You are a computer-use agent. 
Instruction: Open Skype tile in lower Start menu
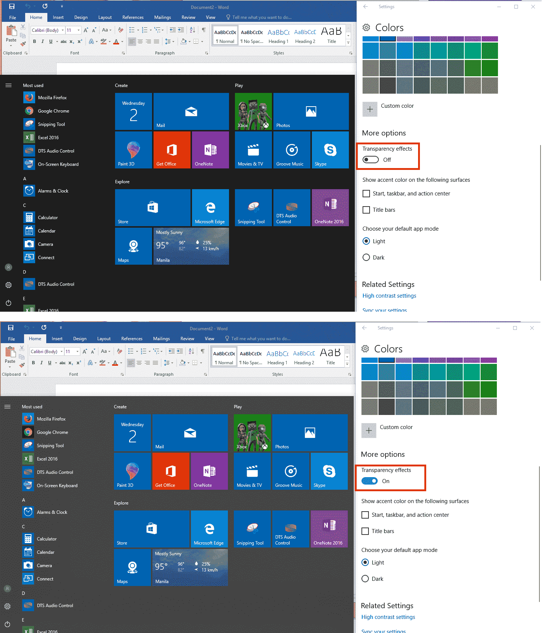click(x=329, y=471)
